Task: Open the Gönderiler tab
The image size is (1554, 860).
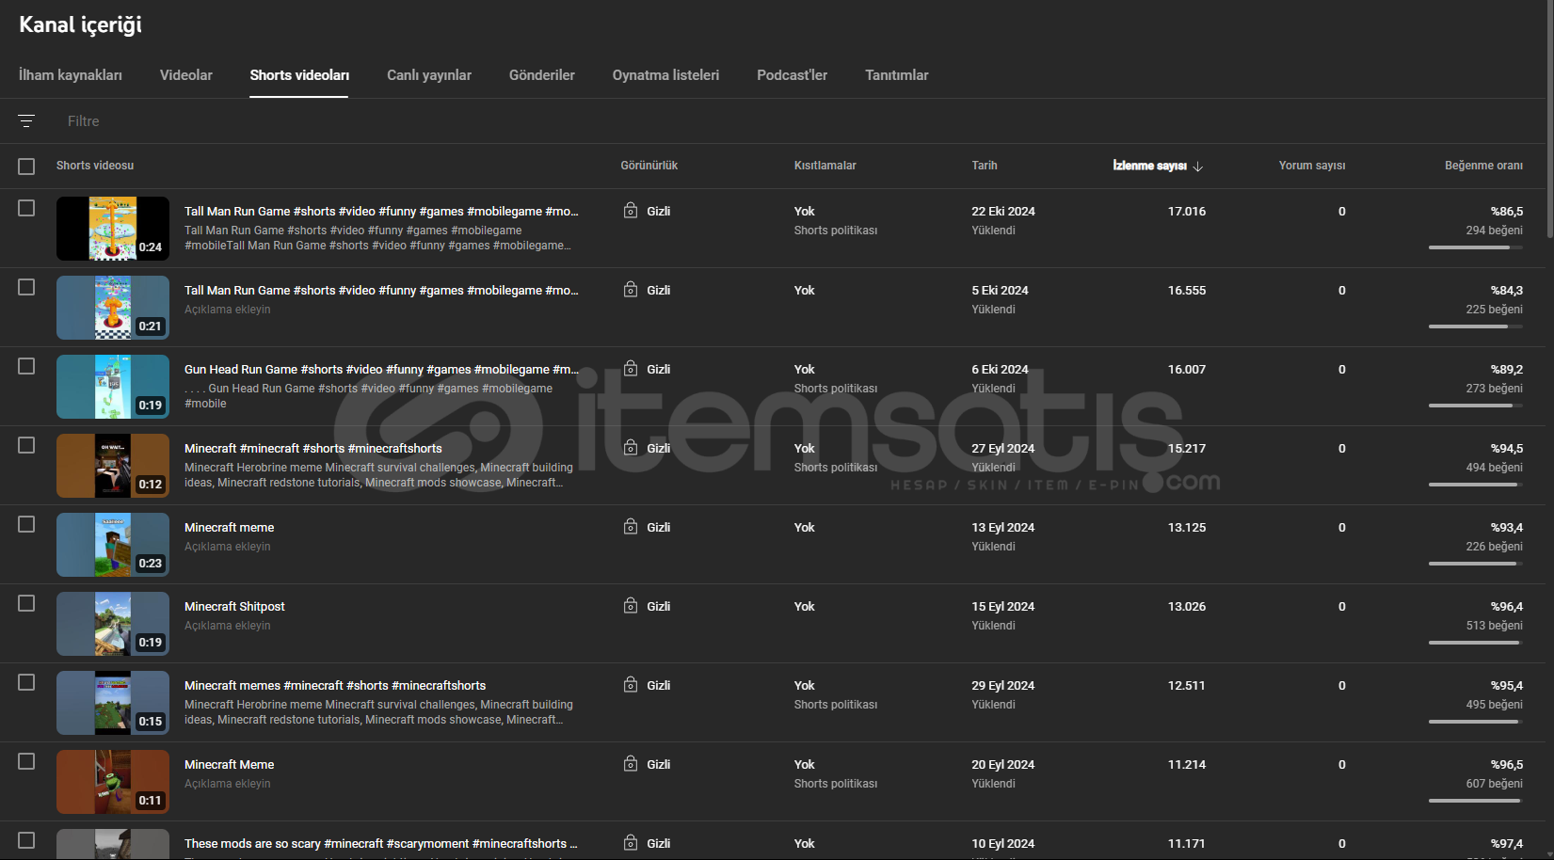Action: click(542, 75)
